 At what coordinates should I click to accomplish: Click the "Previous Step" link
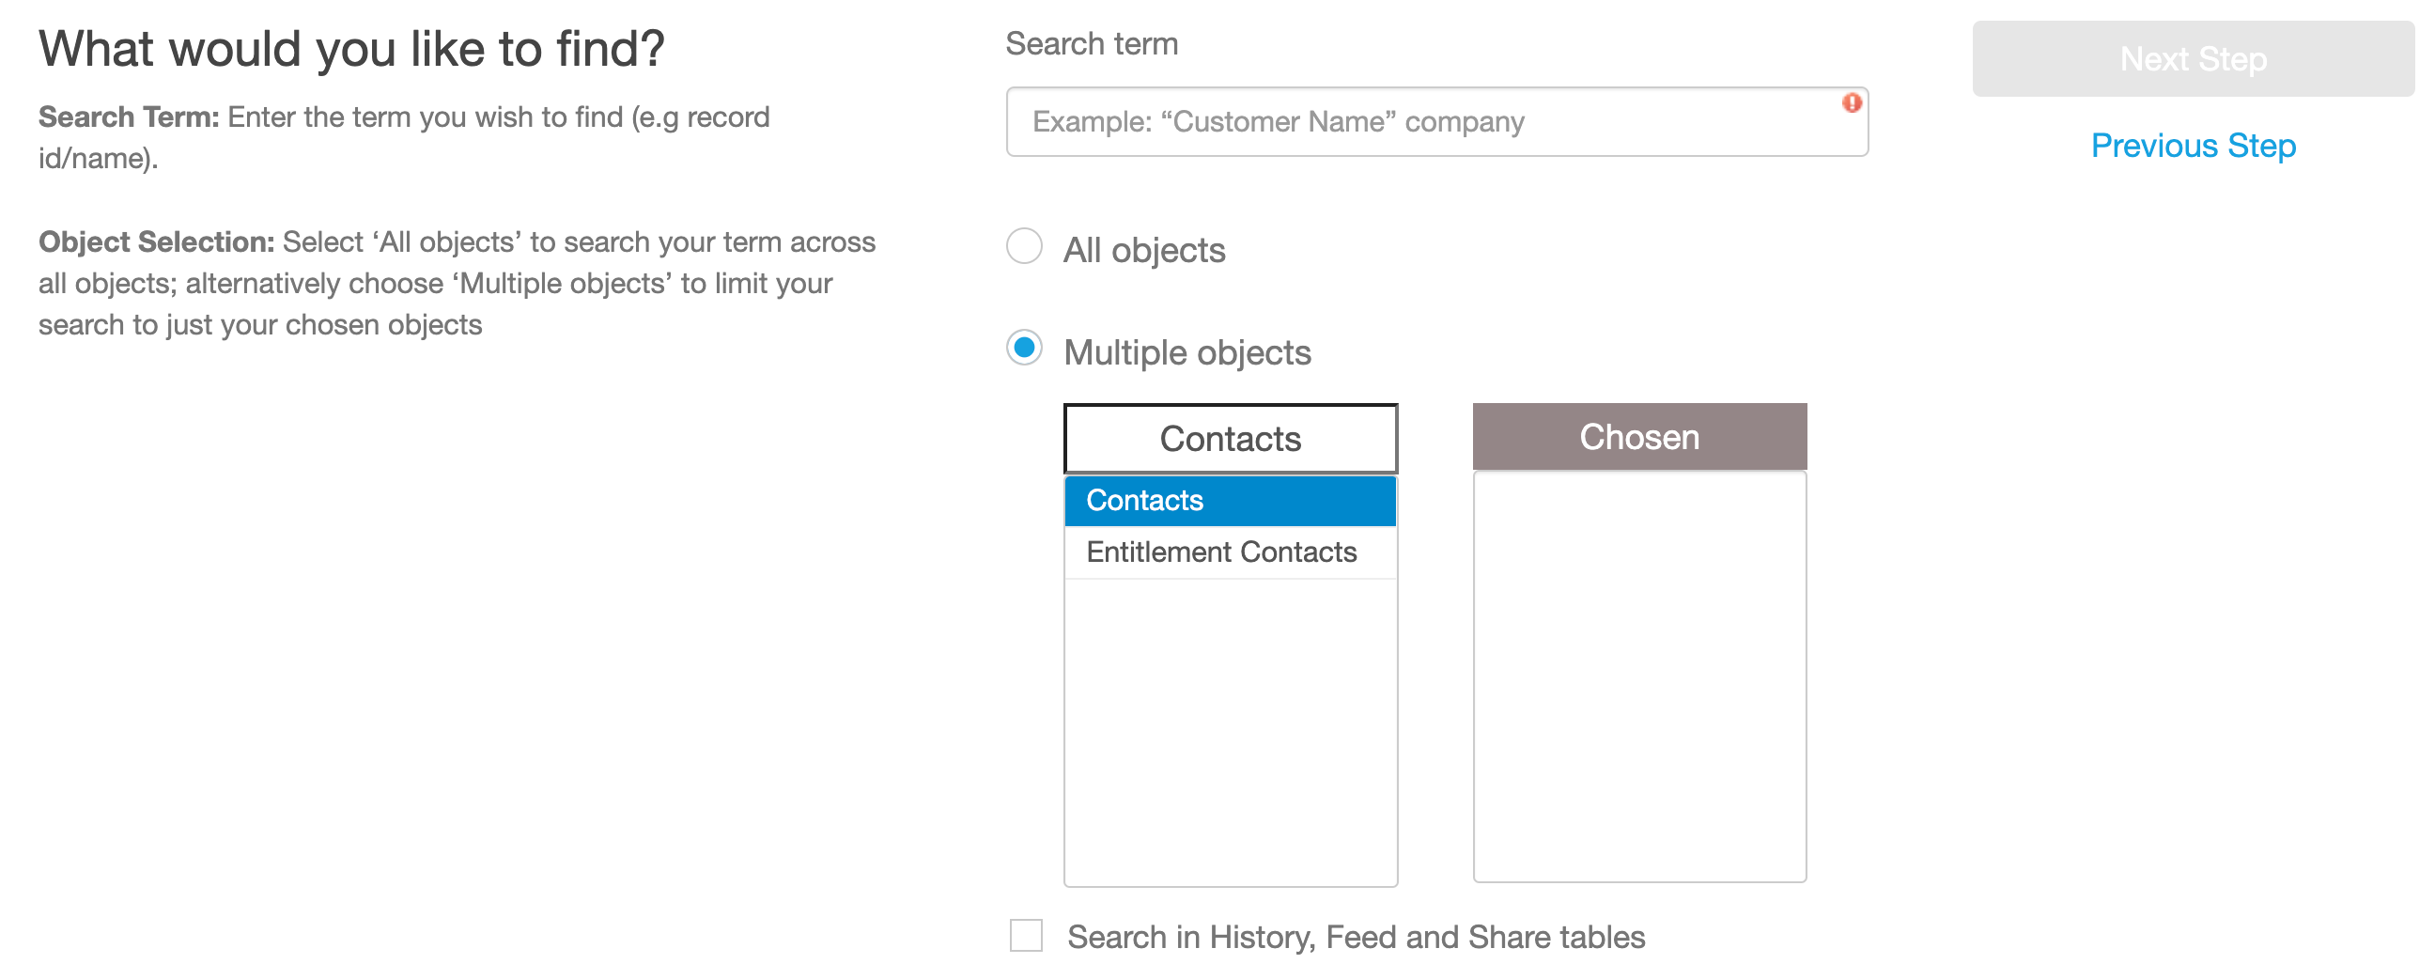click(2194, 146)
